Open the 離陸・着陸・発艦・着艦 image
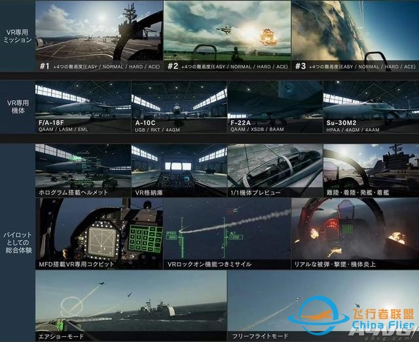This screenshot has width=419, height=342. [371, 170]
